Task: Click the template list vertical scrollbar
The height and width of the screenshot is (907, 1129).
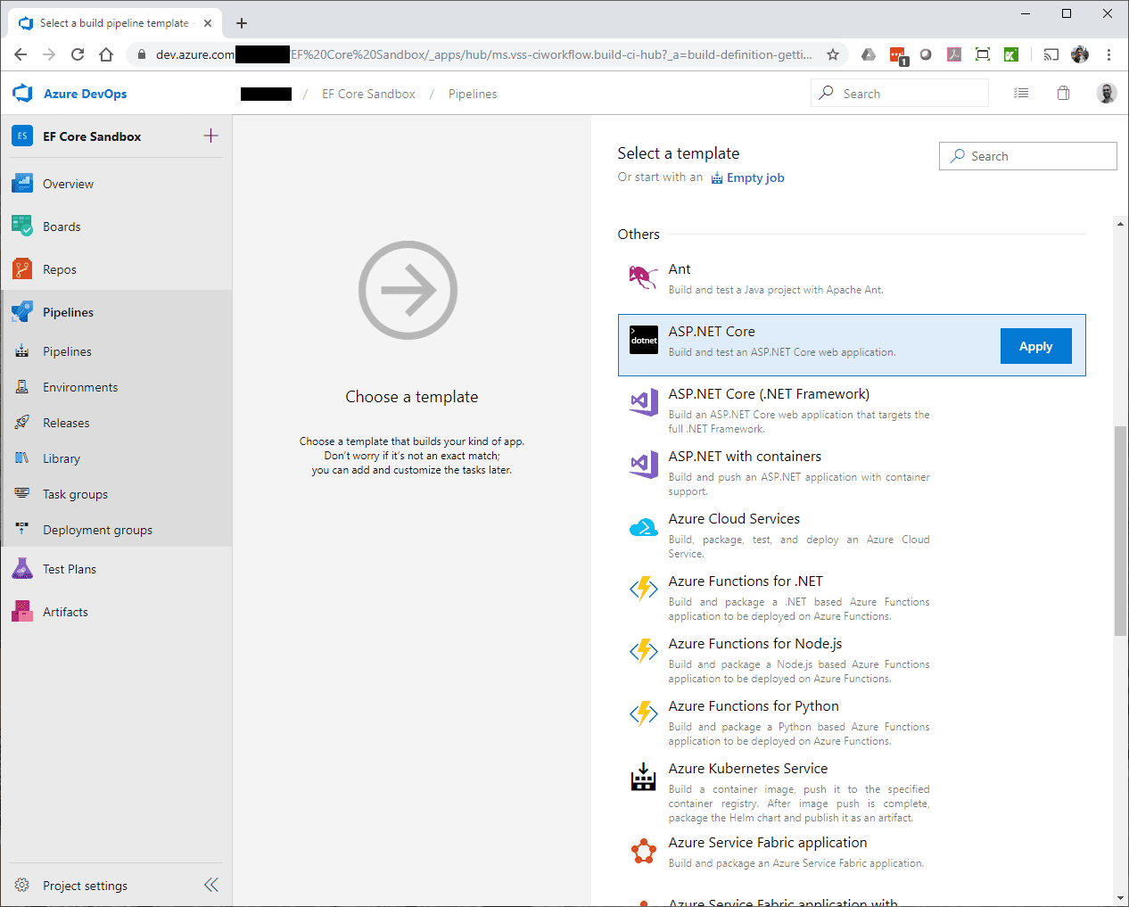Action: 1120,531
